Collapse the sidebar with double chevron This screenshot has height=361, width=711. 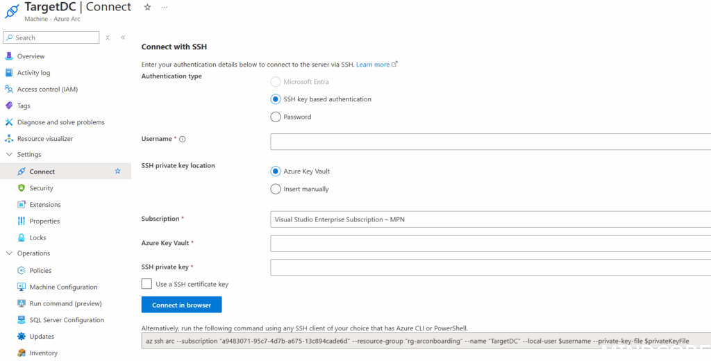point(123,37)
